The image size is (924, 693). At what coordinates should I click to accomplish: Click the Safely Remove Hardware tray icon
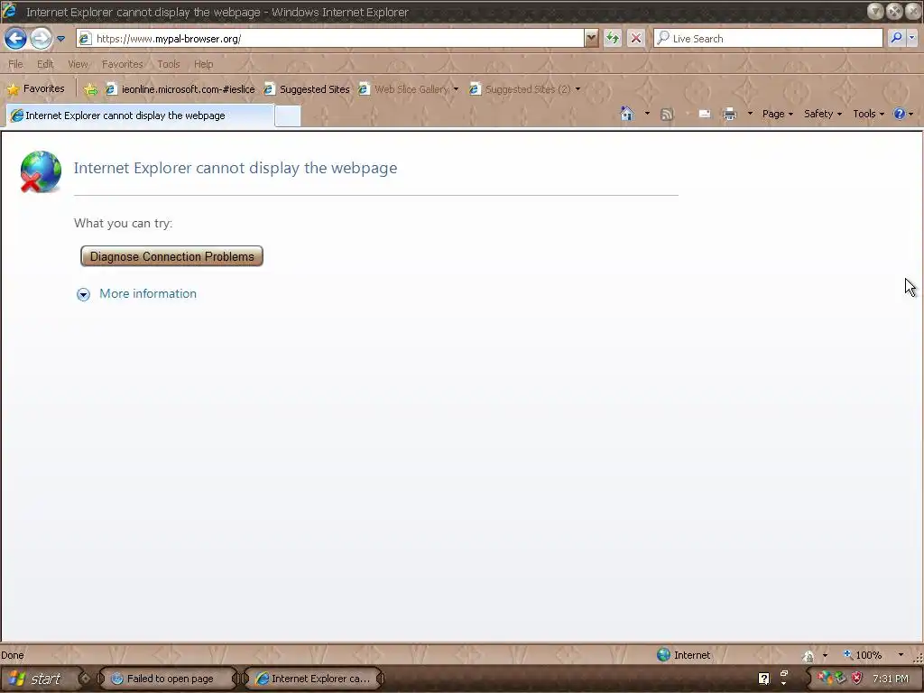coord(840,679)
